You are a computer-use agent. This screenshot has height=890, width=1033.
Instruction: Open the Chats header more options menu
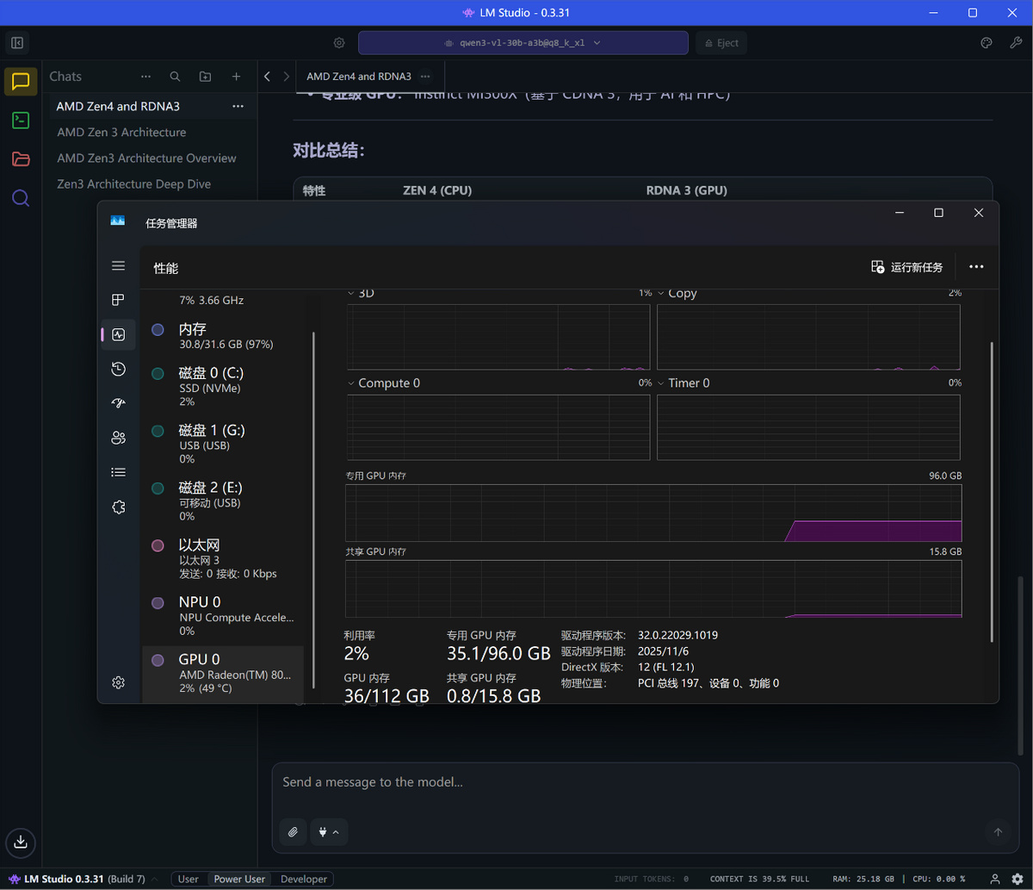(x=145, y=77)
